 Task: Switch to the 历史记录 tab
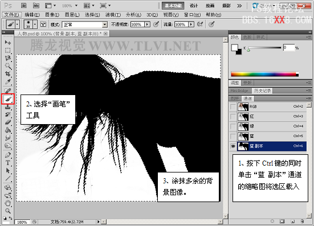tap(262, 91)
